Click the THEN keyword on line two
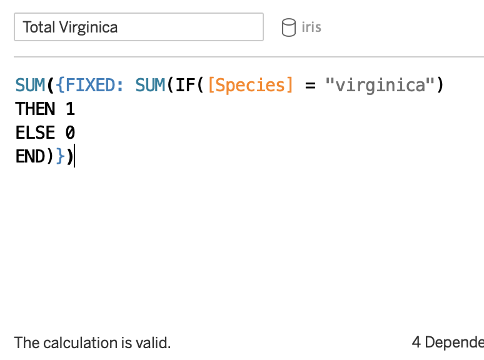The height and width of the screenshot is (360, 484). click(x=35, y=109)
